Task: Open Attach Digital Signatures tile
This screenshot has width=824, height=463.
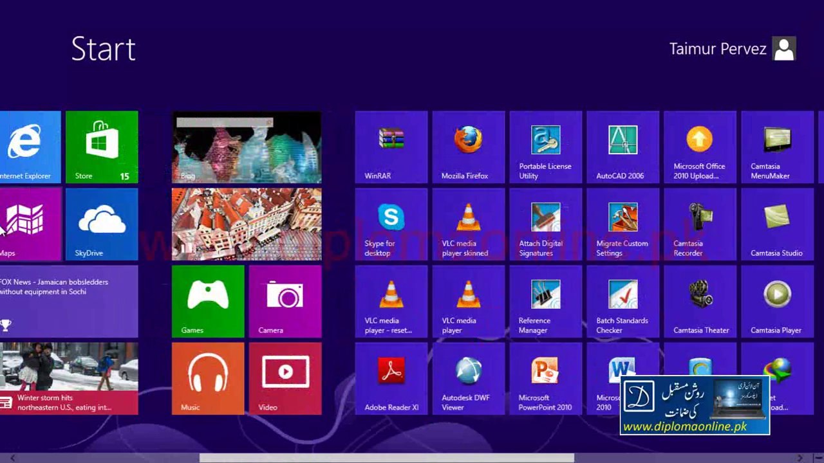Action: pos(546,224)
